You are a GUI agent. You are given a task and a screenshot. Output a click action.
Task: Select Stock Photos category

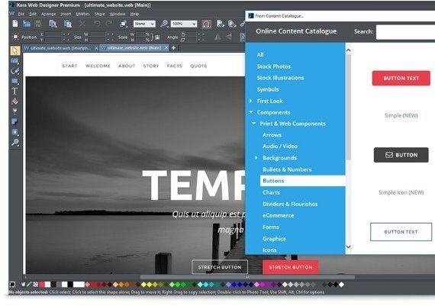[274, 66]
